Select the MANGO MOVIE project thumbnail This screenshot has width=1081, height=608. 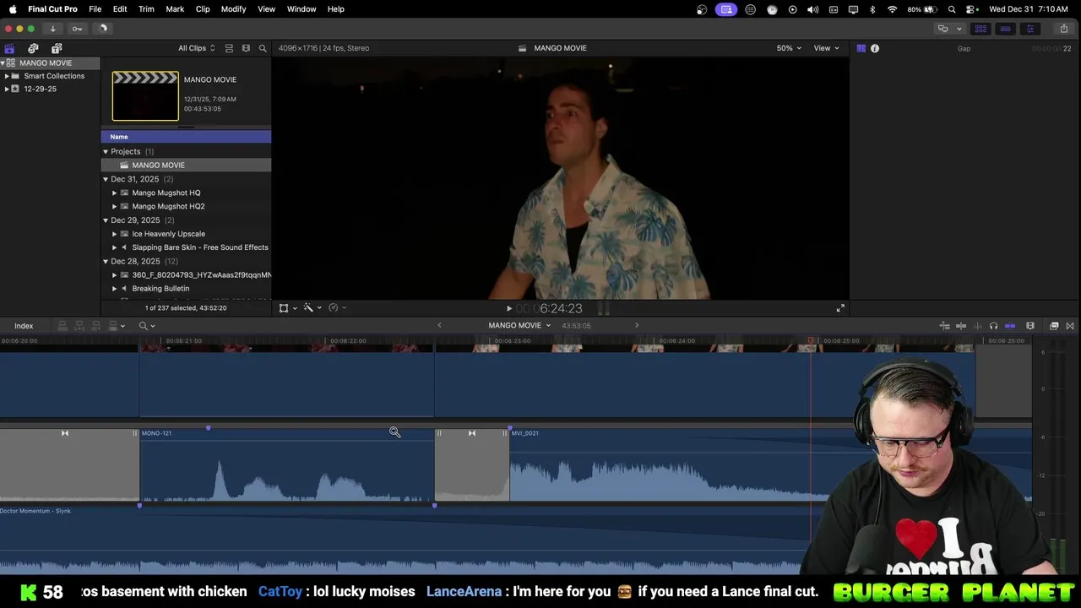[x=145, y=96]
